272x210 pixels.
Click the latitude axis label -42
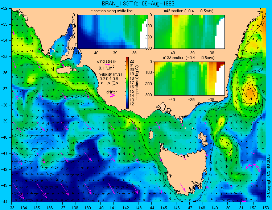pyautogui.click(x=4, y=169)
